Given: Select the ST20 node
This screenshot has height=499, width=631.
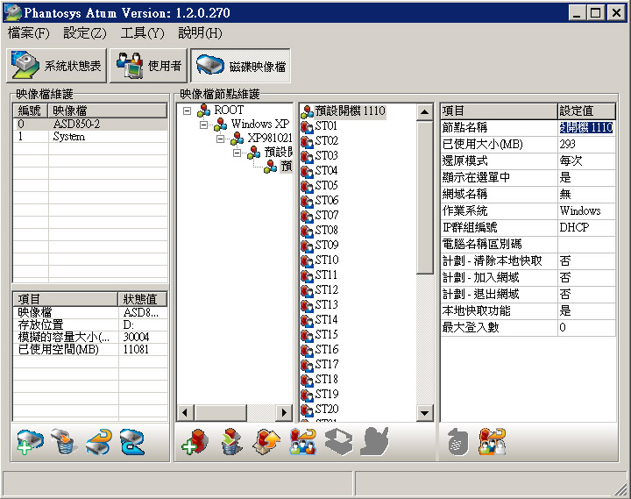Looking at the screenshot, I should (x=326, y=409).
